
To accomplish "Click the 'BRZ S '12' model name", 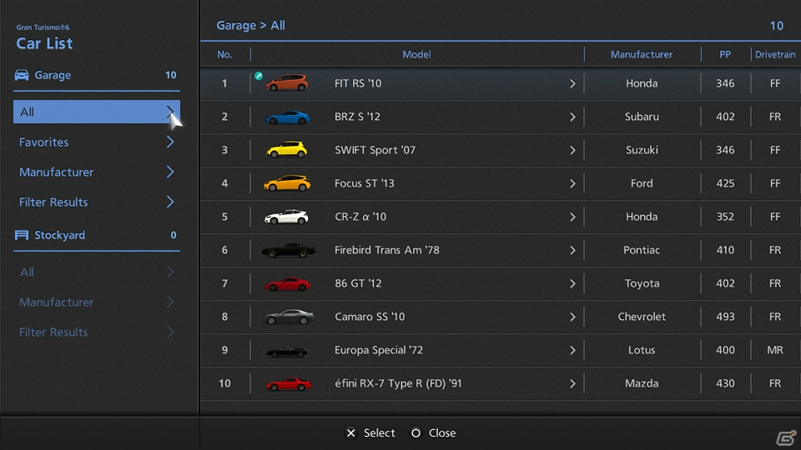I will 357,117.
